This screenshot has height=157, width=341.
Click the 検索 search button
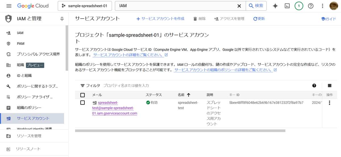click(256, 6)
